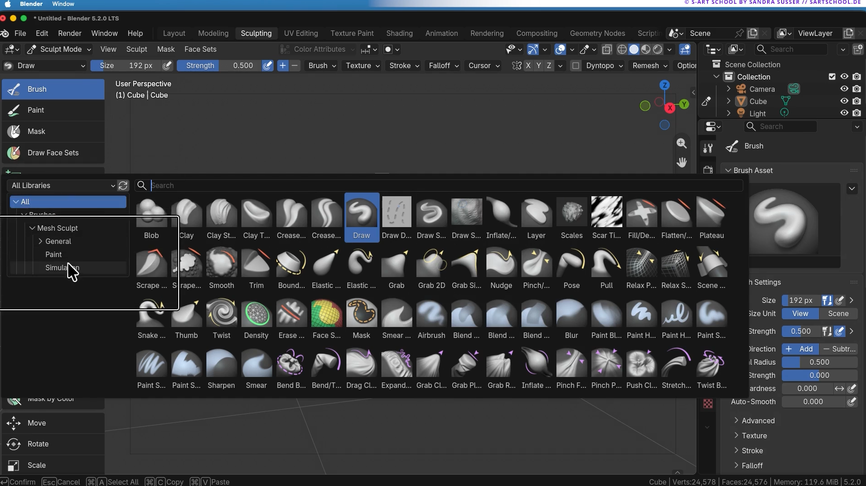Toggle the Collection exclude checkbox
866x486 pixels.
[x=832, y=77]
